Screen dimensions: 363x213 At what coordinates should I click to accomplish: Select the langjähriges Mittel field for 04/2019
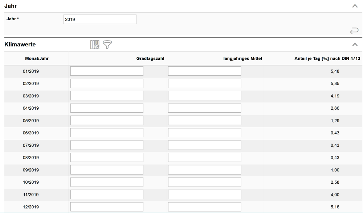tap(204, 108)
